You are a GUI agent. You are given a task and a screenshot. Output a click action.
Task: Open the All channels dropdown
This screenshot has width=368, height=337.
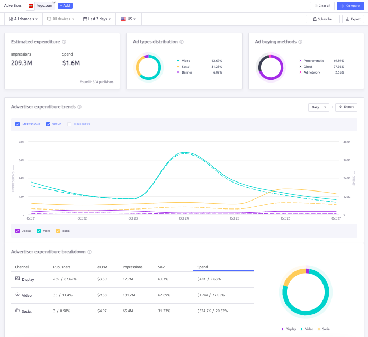24,19
